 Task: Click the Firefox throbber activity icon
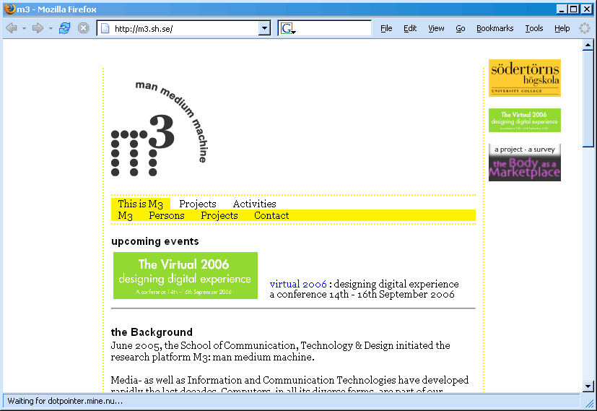point(585,28)
